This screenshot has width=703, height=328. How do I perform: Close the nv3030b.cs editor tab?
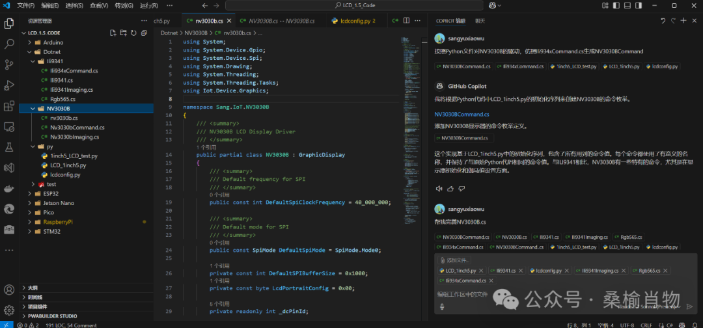pyautogui.click(x=229, y=21)
